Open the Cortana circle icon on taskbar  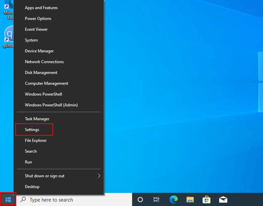[140, 200]
